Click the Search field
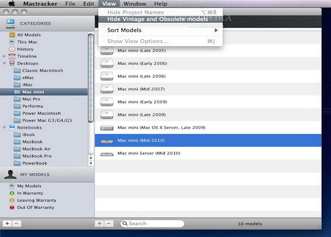Screen dimensions: 331x237 [x=152, y=224]
